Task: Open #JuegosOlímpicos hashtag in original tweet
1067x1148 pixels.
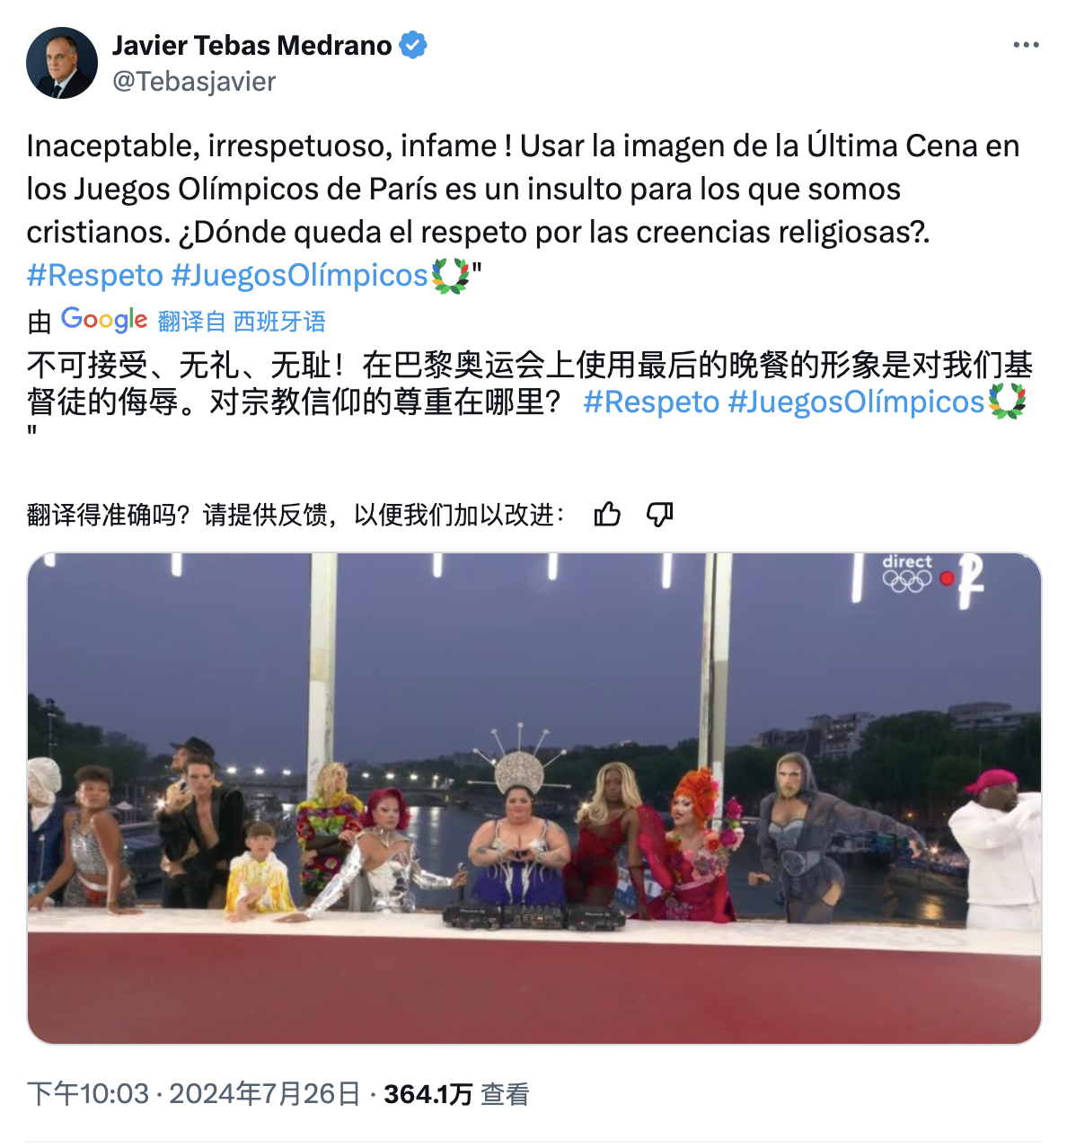Action: tap(300, 275)
